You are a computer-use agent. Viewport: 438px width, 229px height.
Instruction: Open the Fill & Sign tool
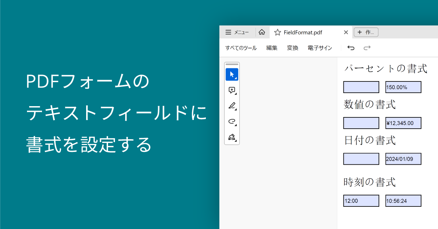click(x=231, y=138)
